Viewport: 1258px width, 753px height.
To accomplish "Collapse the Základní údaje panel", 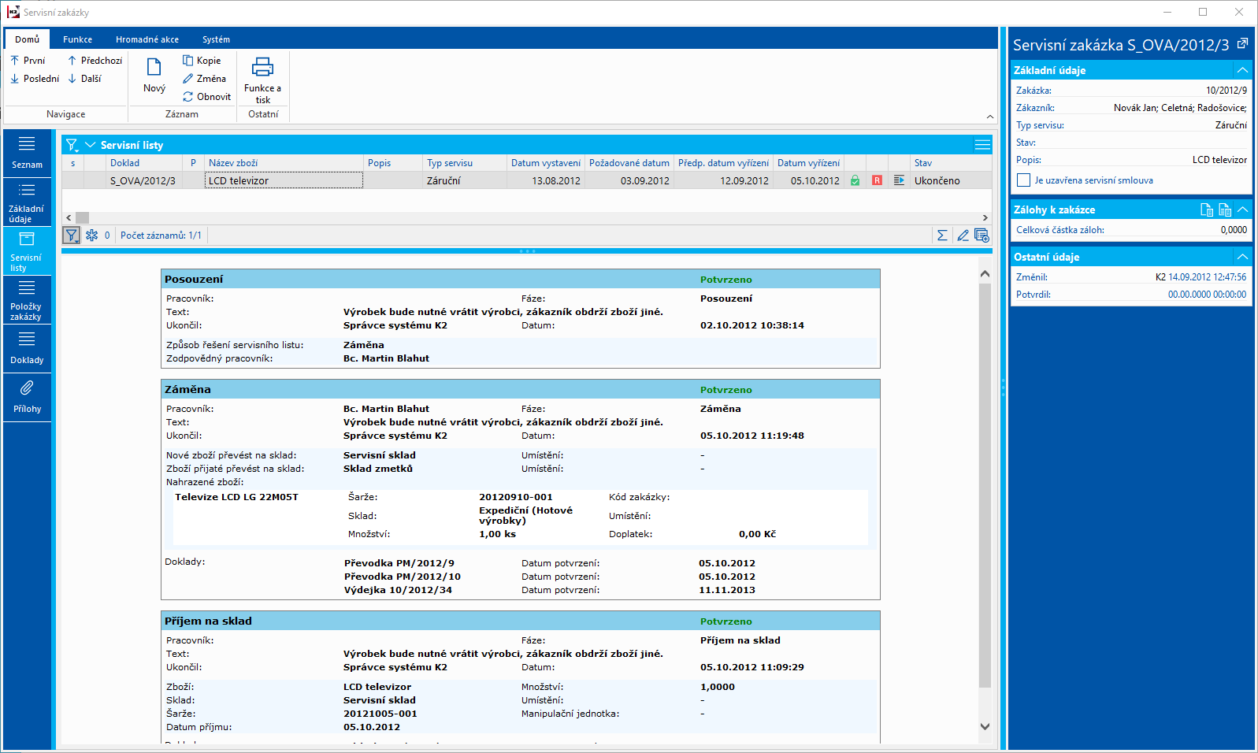I will 1242,70.
